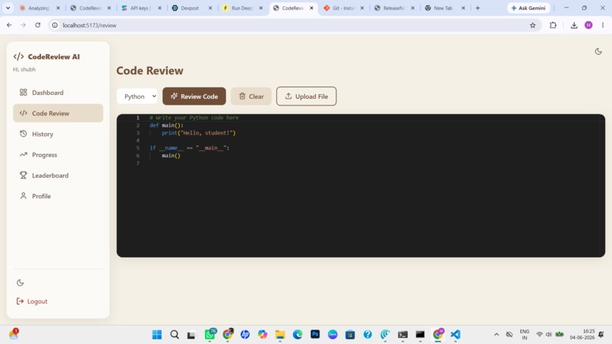Click the Progress trend arrow icon
The width and height of the screenshot is (612, 344).
(24, 154)
